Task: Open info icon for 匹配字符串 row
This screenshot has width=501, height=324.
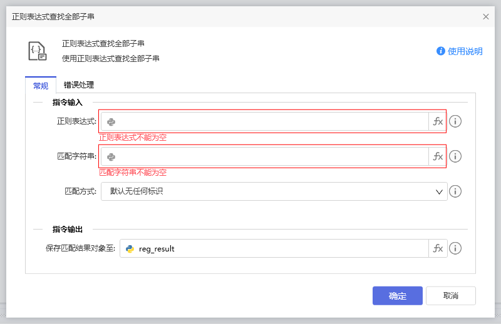Action: (455, 156)
